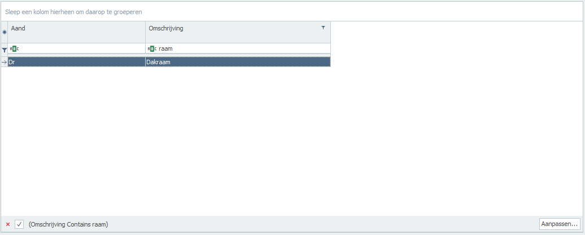The height and width of the screenshot is (235, 585).
Task: Click the filter row funnel icon
Action: coord(5,50)
